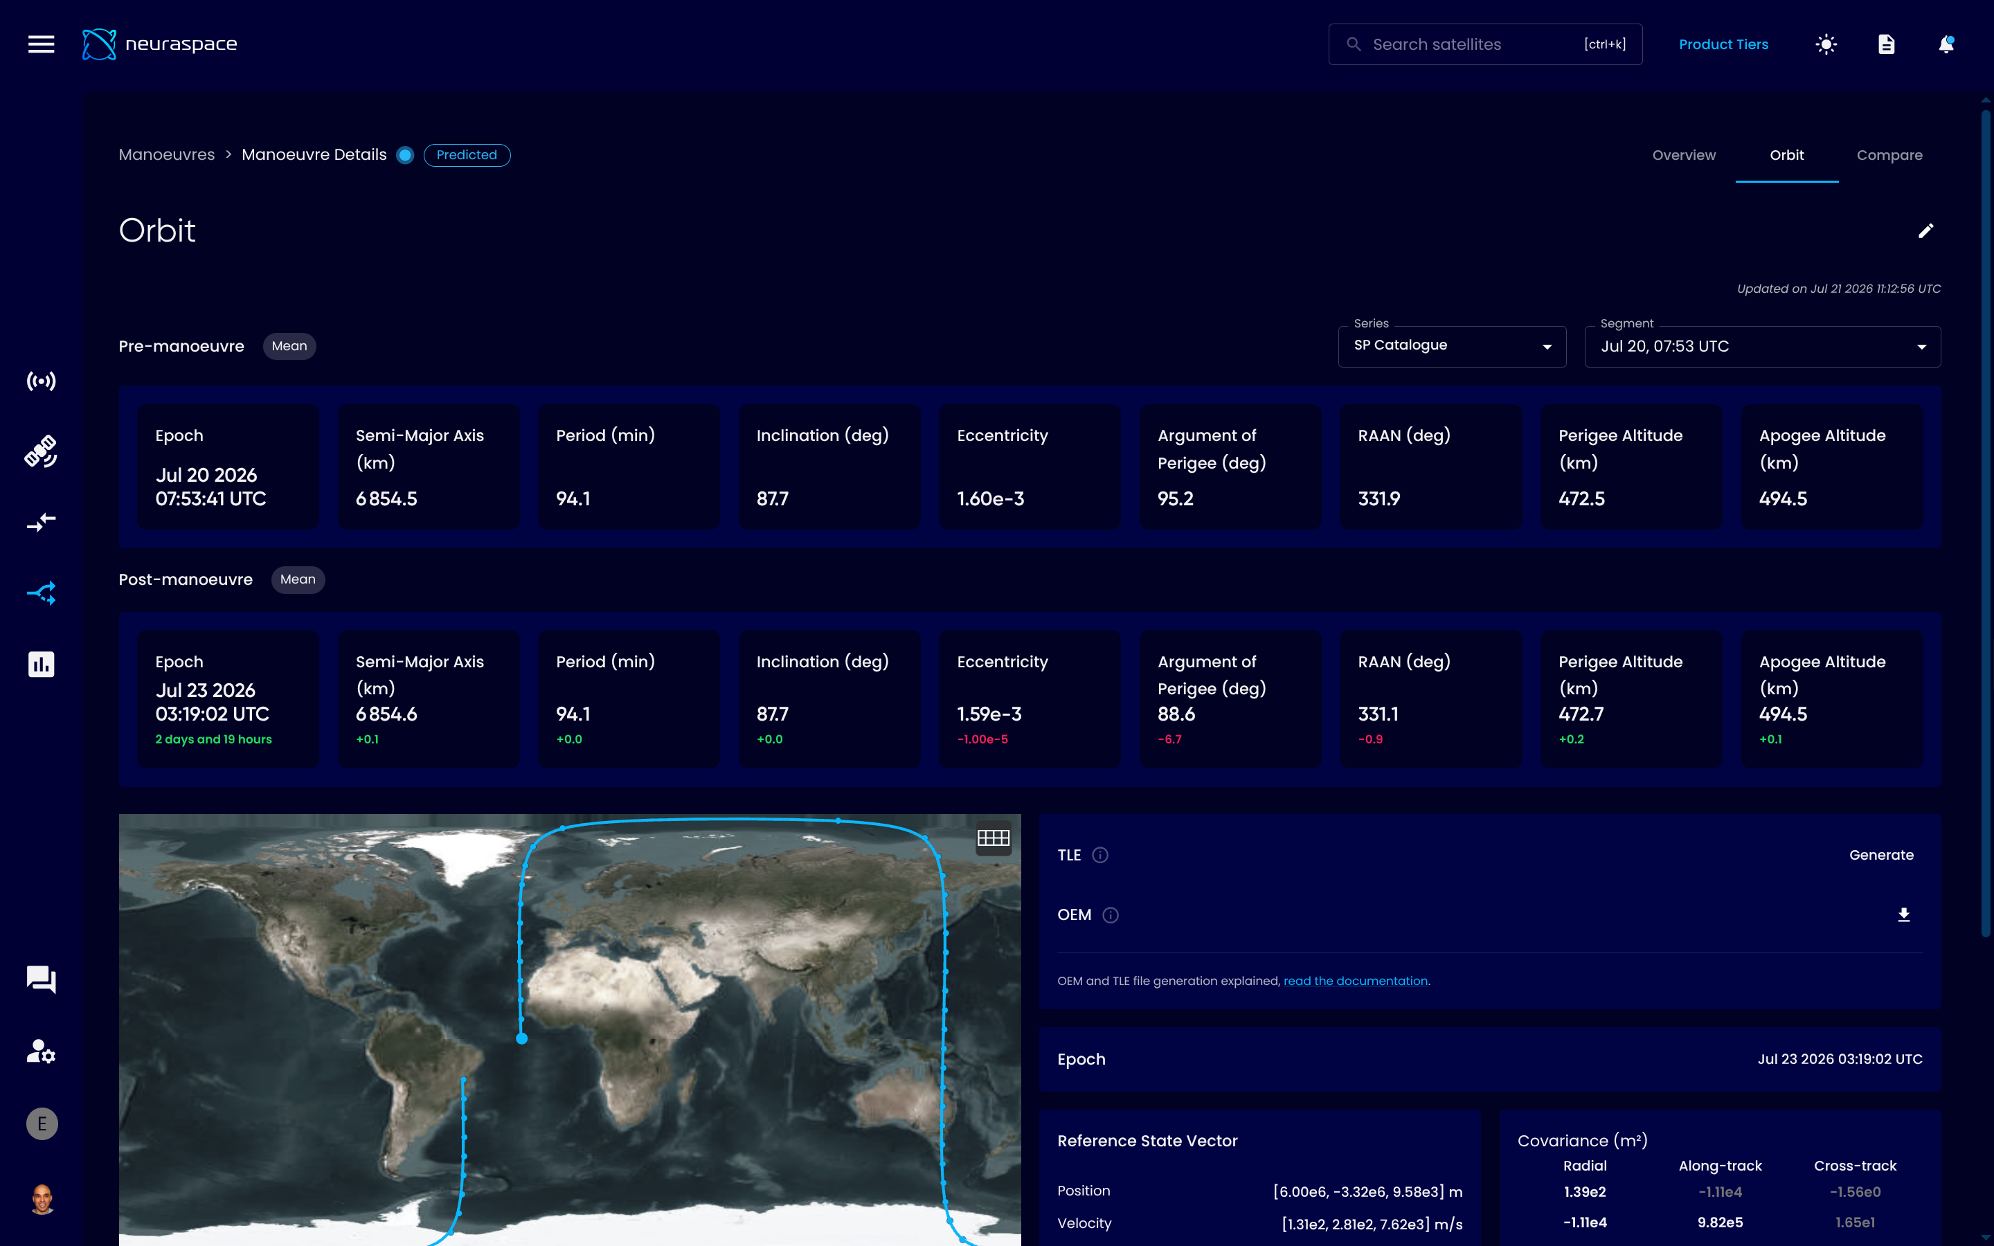
Task: Open the hamburger navigation menu
Action: click(x=42, y=44)
